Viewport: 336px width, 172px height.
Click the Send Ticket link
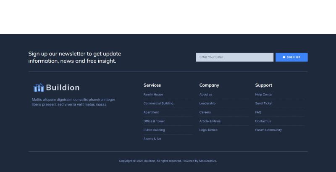264,103
